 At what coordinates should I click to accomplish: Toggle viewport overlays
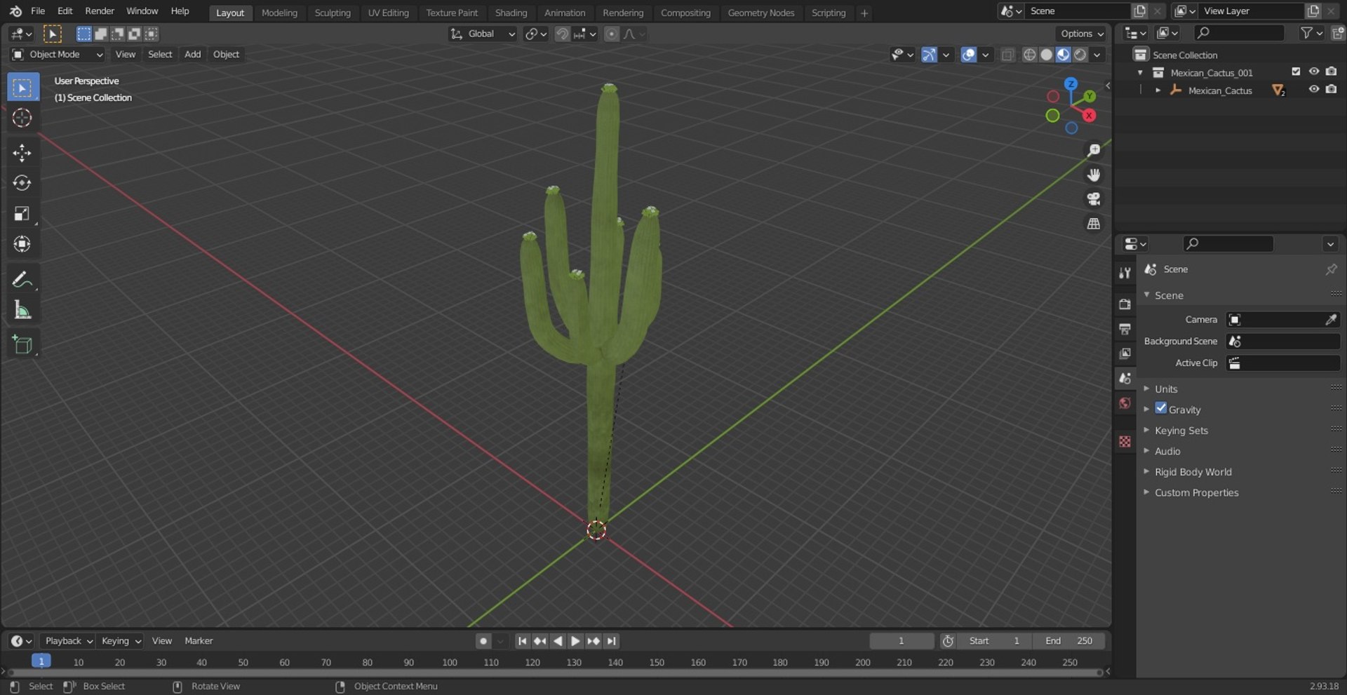[969, 55]
